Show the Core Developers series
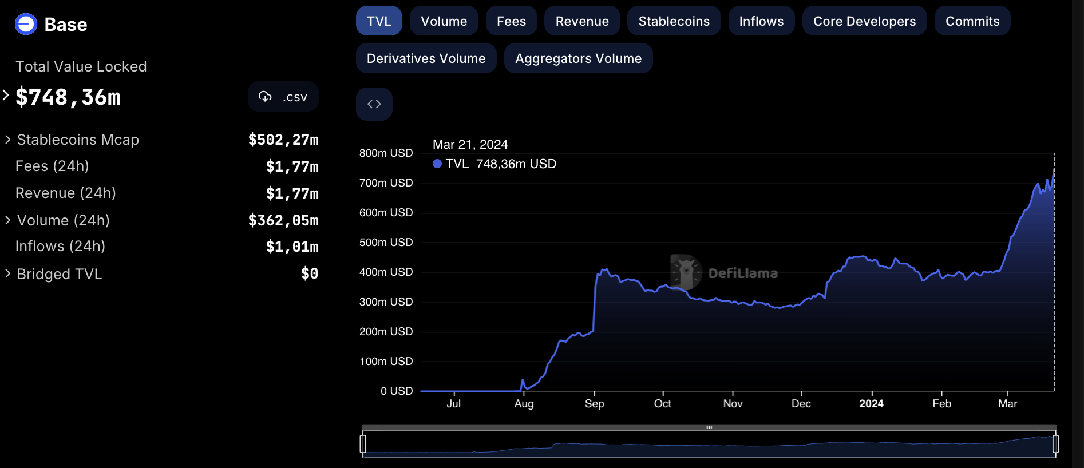The image size is (1084, 468). 864,21
